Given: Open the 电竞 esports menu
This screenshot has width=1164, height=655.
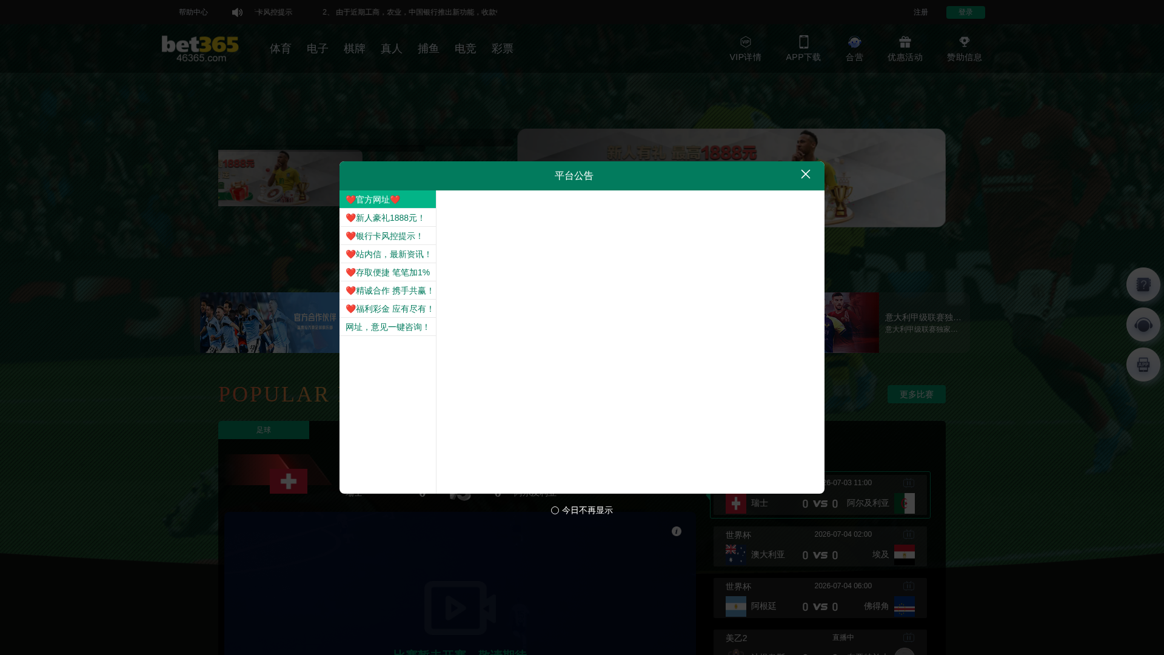Looking at the screenshot, I should 465,49.
